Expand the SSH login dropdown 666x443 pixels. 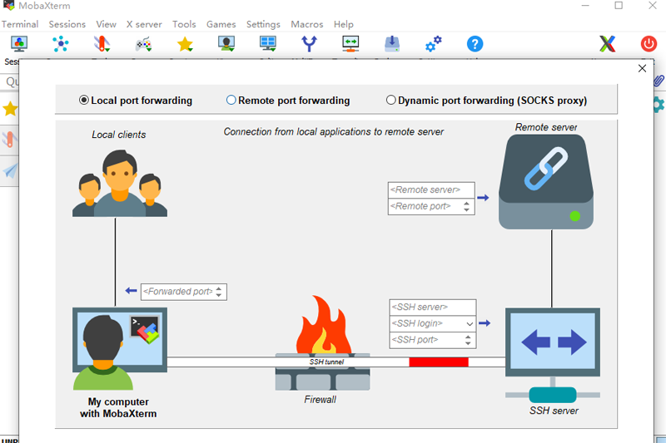pyautogui.click(x=470, y=323)
